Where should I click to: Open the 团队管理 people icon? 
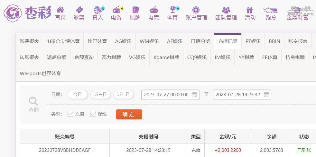[x=226, y=10]
